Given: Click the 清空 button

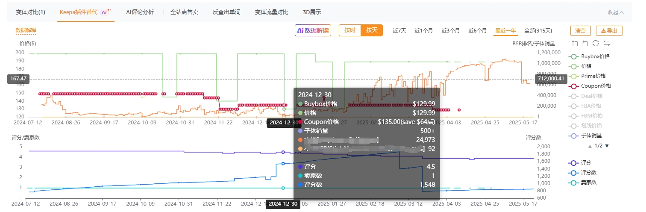Looking at the screenshot, I should pos(581,31).
